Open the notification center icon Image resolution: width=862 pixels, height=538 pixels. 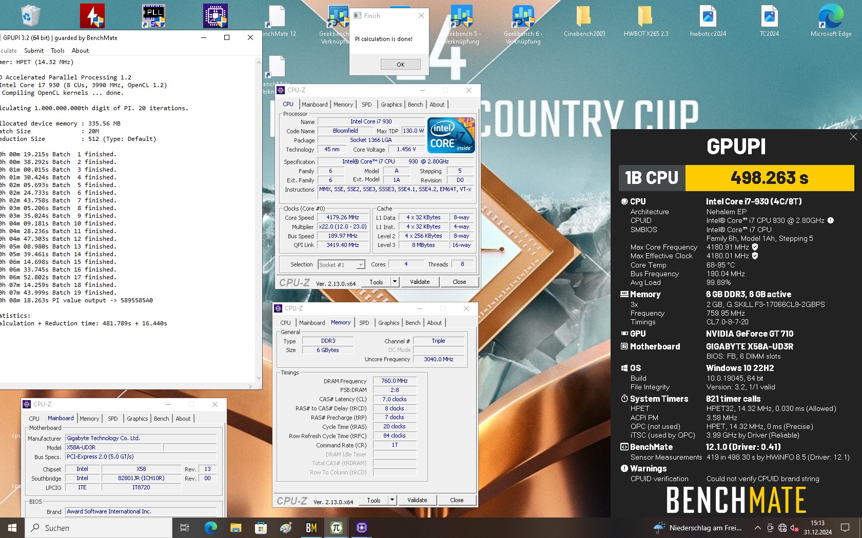coord(845,528)
